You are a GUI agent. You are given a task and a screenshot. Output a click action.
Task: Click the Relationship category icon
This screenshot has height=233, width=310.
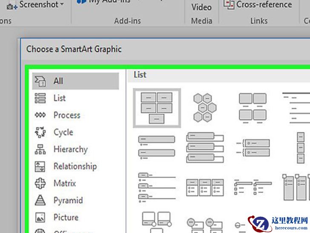tap(40, 166)
